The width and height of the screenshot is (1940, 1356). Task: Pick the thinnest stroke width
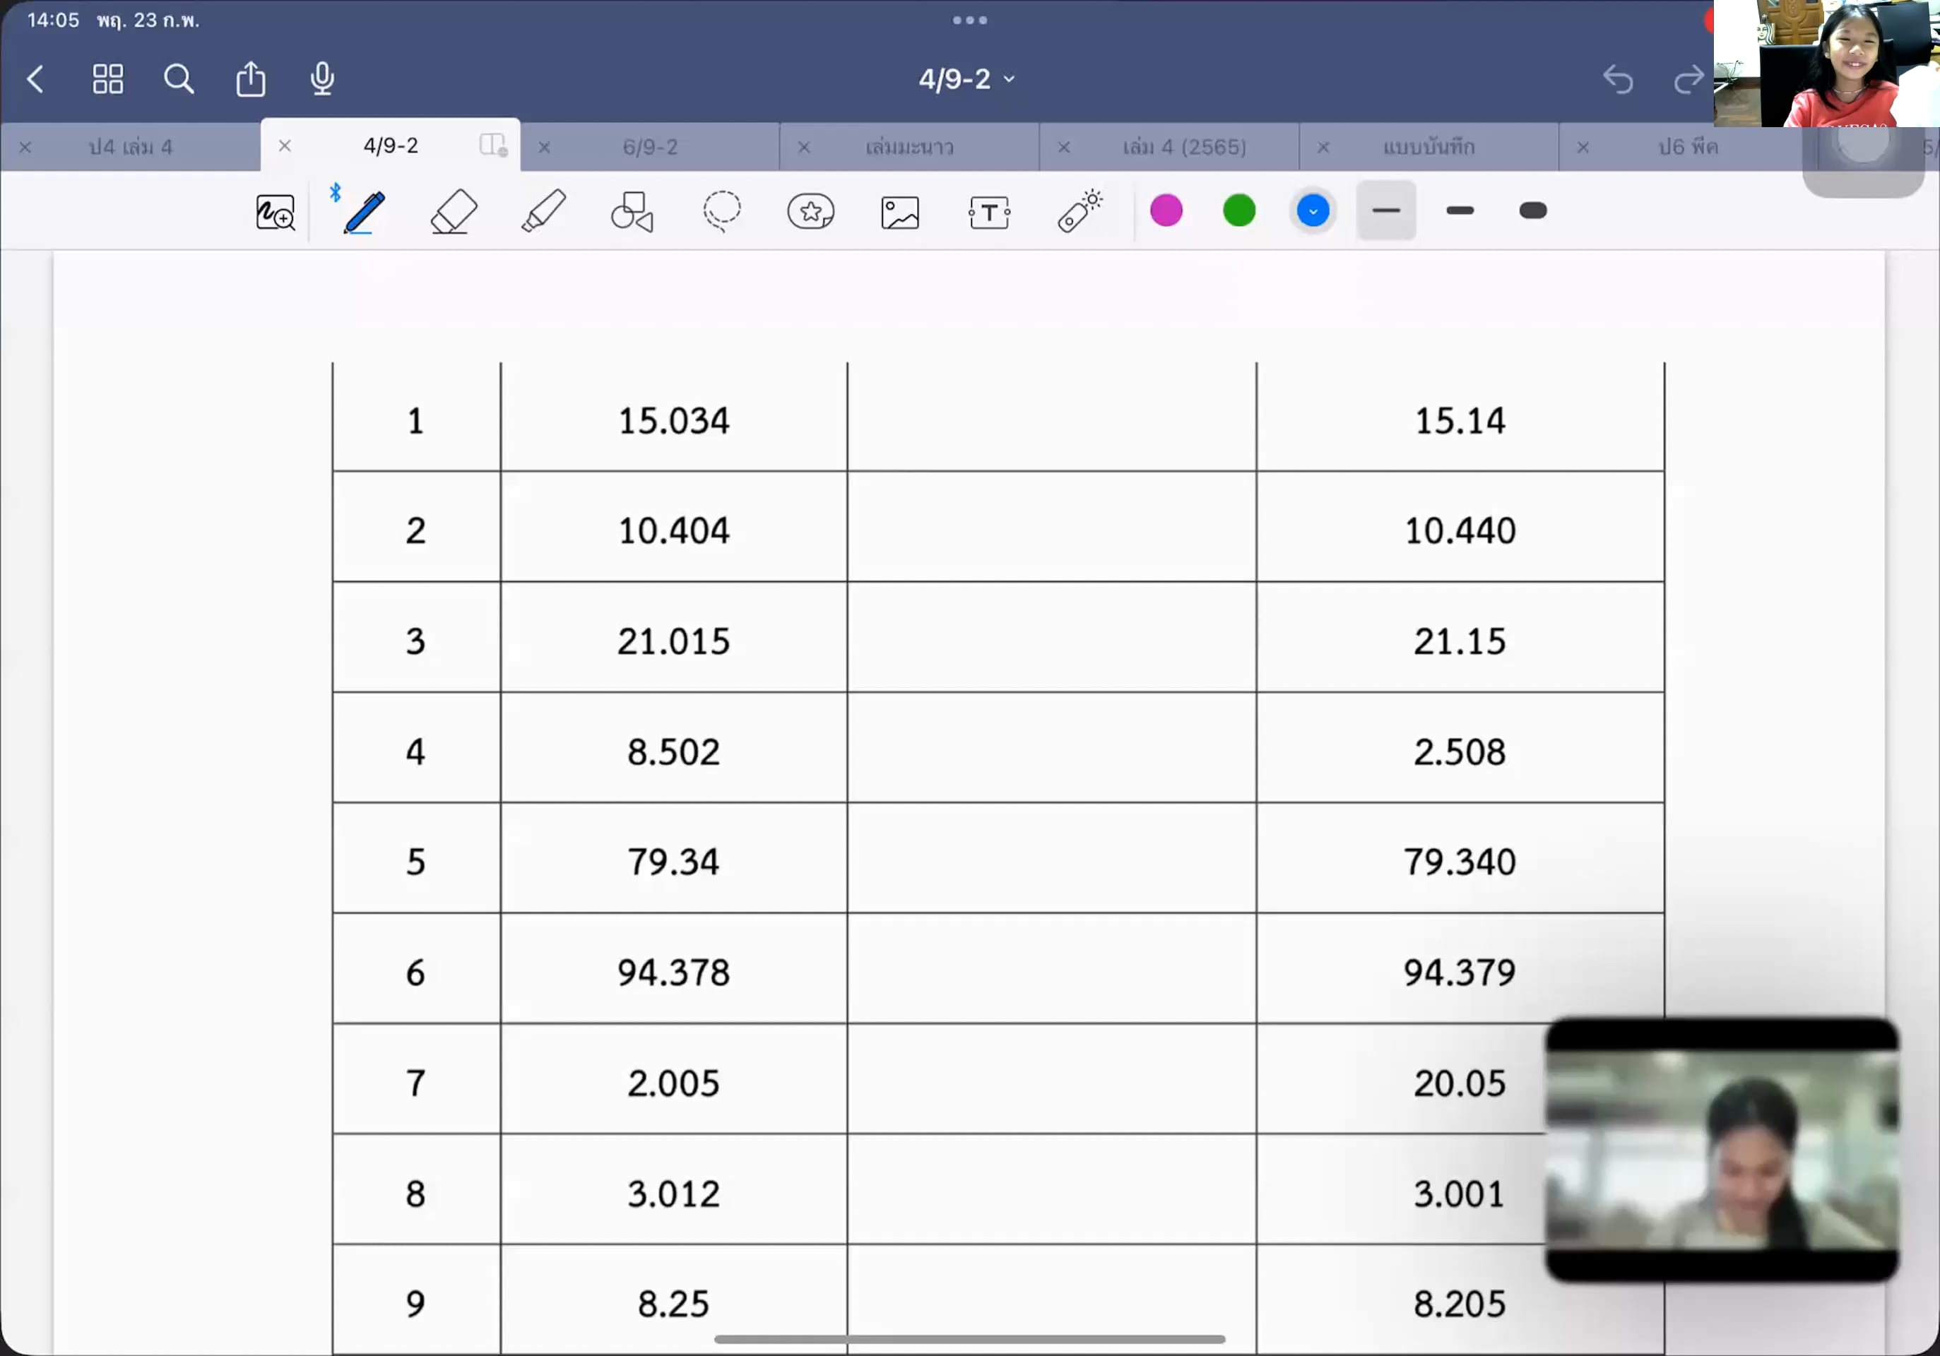[1385, 210]
